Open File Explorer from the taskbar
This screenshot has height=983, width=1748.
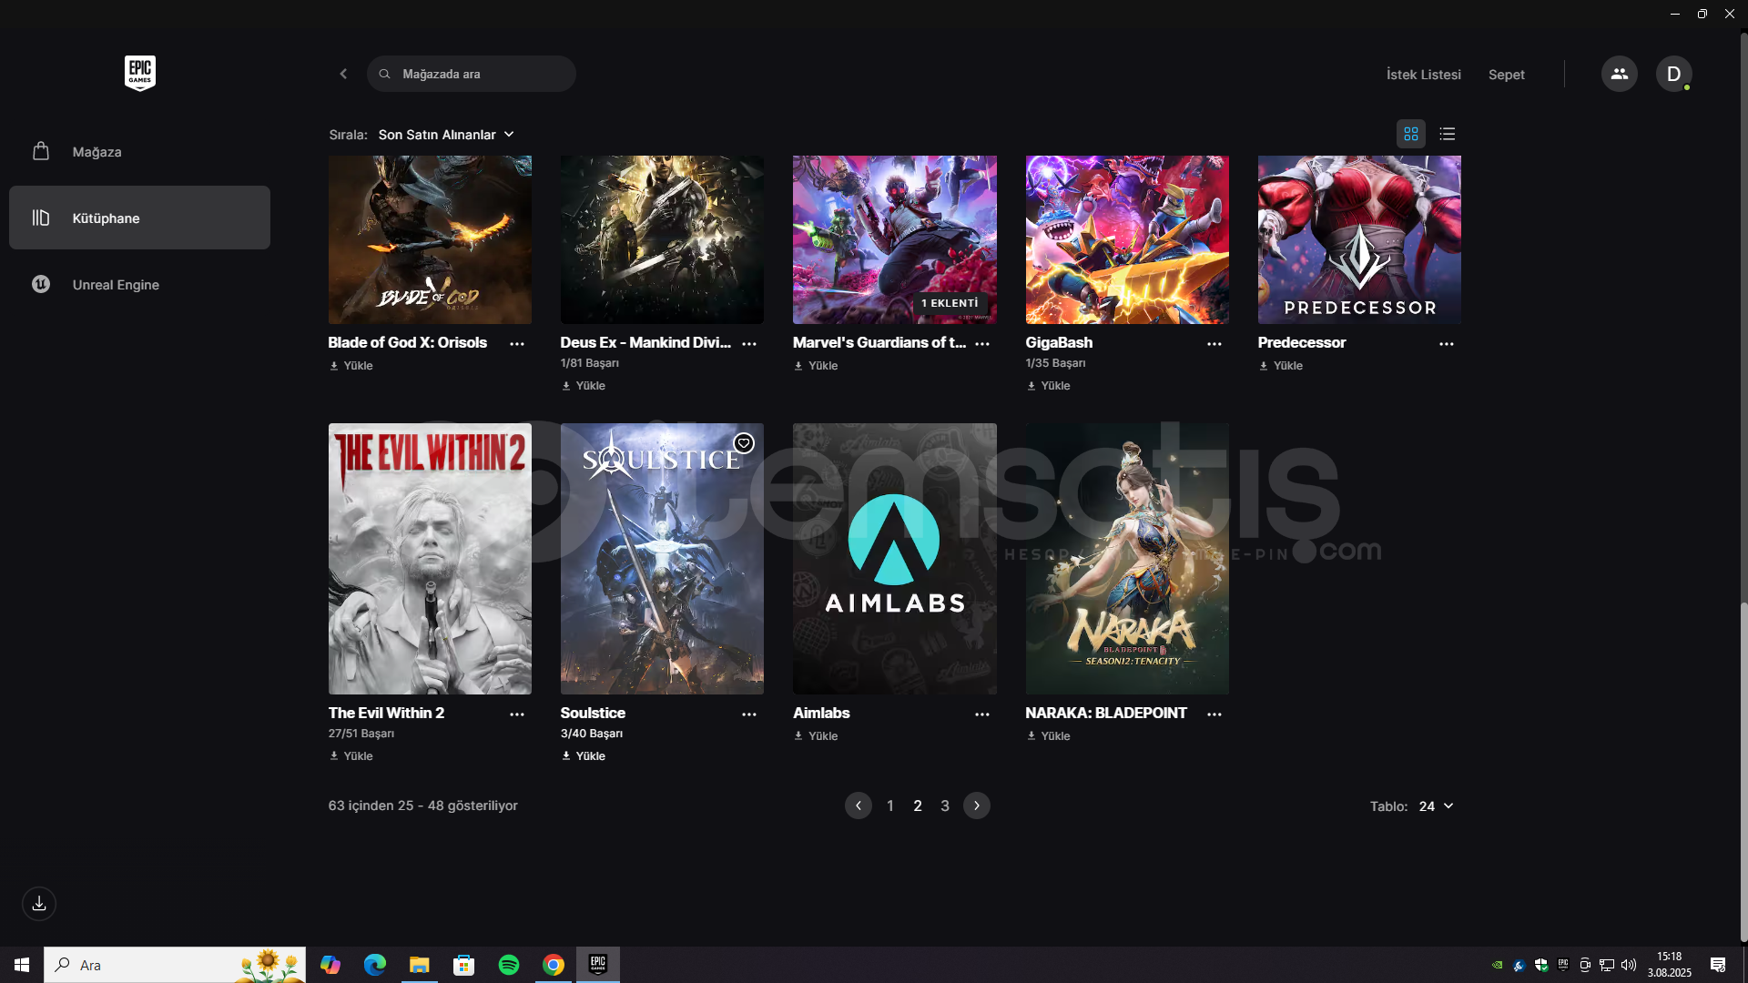pos(419,965)
